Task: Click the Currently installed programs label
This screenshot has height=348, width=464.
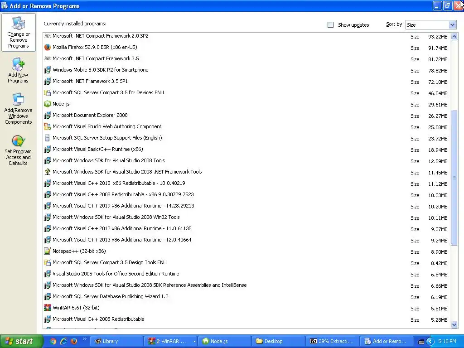Action: [75, 24]
